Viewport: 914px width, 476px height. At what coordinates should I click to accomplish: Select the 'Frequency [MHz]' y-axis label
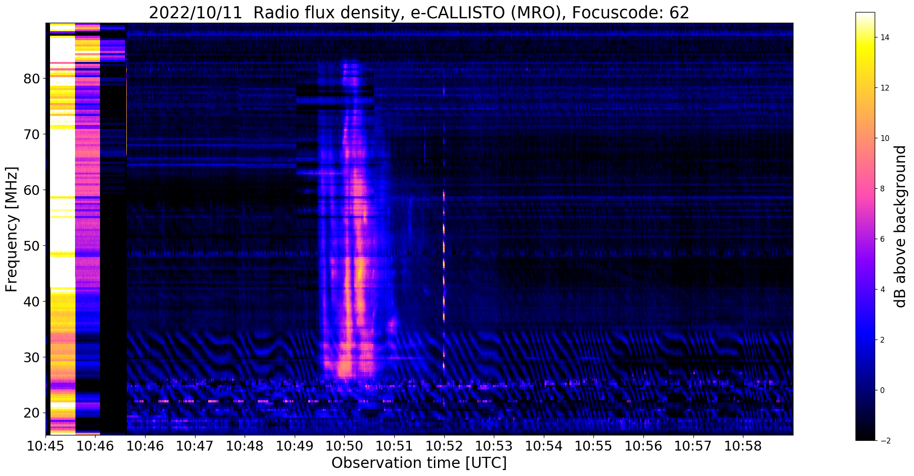coord(12,229)
